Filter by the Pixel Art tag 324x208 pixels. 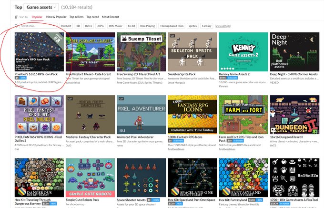pos(66,26)
